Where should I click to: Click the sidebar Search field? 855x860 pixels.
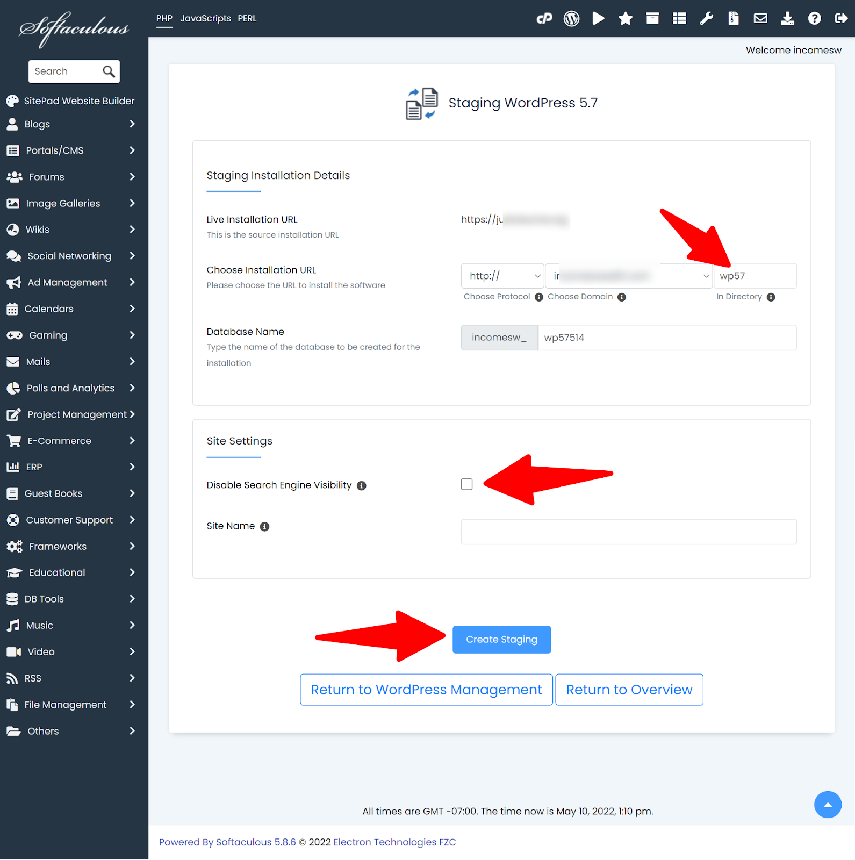tap(64, 71)
